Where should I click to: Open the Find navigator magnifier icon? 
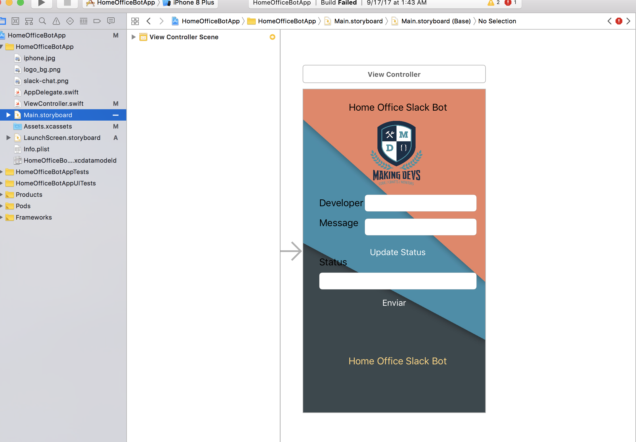coord(42,21)
